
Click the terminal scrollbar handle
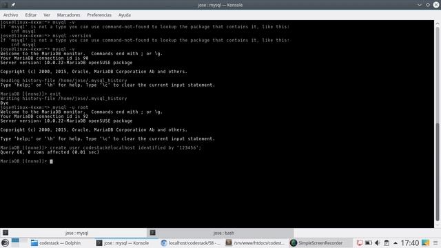click(x=438, y=172)
